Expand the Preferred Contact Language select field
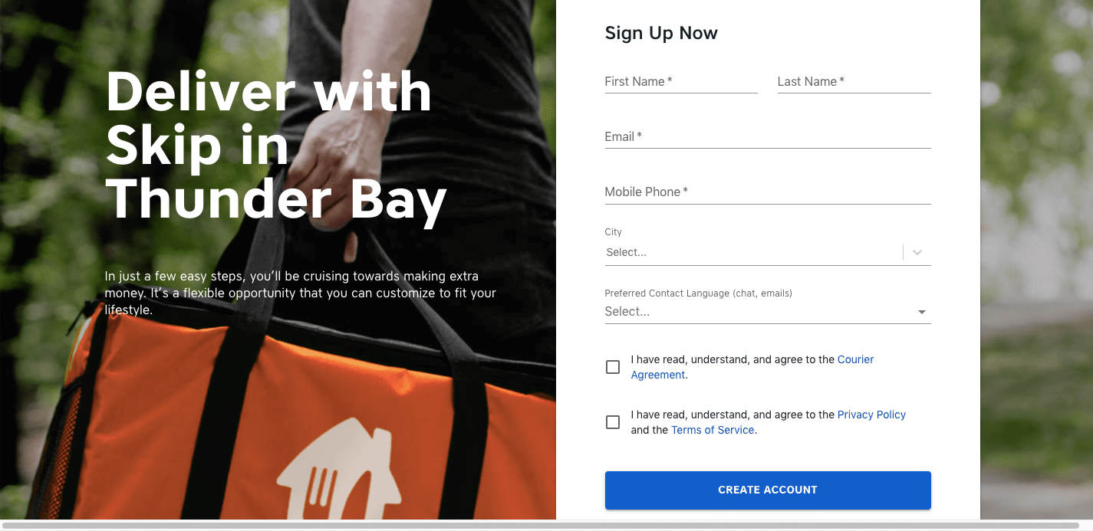The width and height of the screenshot is (1093, 531). pyautogui.click(x=768, y=312)
